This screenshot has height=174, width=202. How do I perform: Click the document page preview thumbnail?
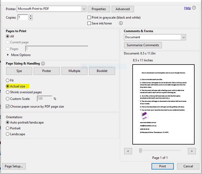[163, 104]
